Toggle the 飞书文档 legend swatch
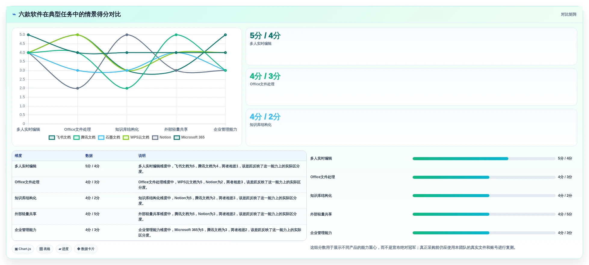Screen dimensions: 589x265 coord(52,138)
